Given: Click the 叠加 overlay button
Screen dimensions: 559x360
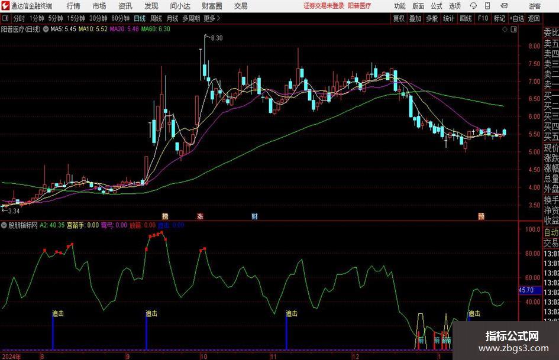Looking at the screenshot, I should pos(415,18).
